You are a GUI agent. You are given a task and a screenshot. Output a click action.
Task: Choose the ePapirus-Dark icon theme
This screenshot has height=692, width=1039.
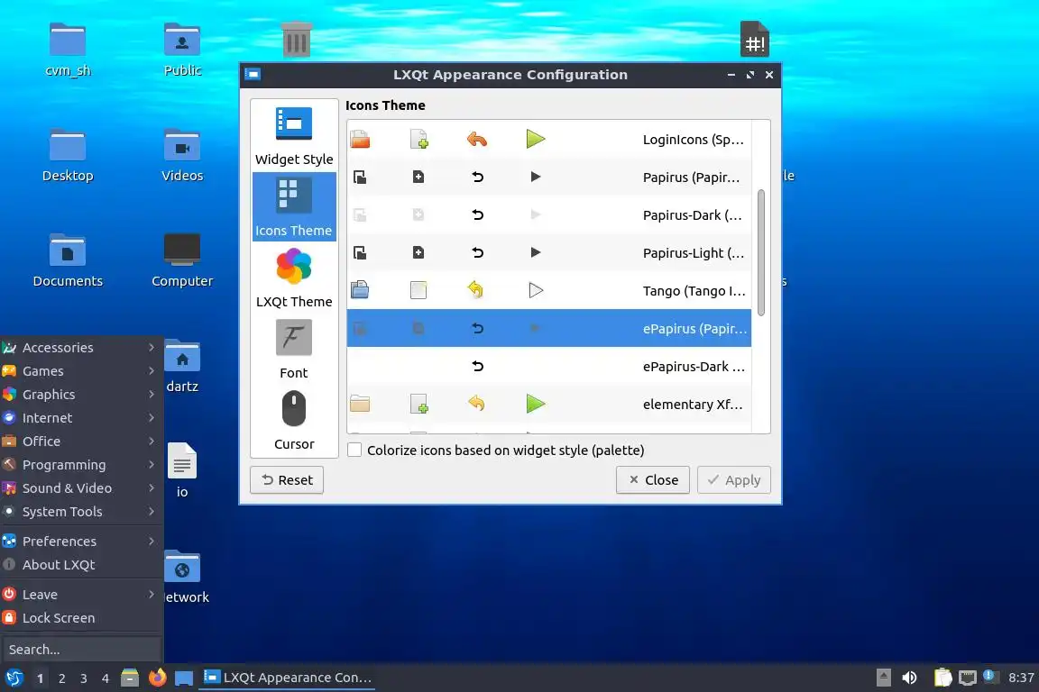[548, 366]
